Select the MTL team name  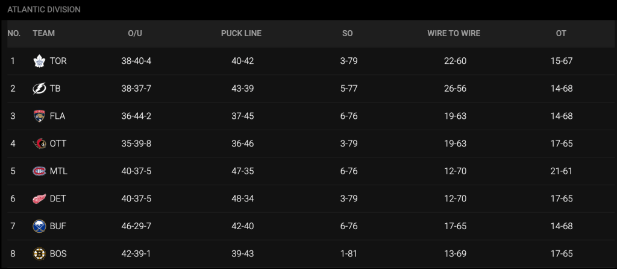58,171
